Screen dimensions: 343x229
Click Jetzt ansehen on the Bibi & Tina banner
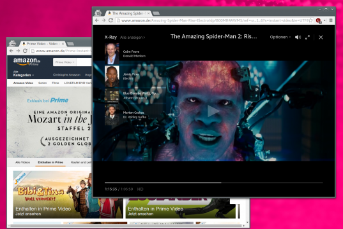click(x=28, y=214)
